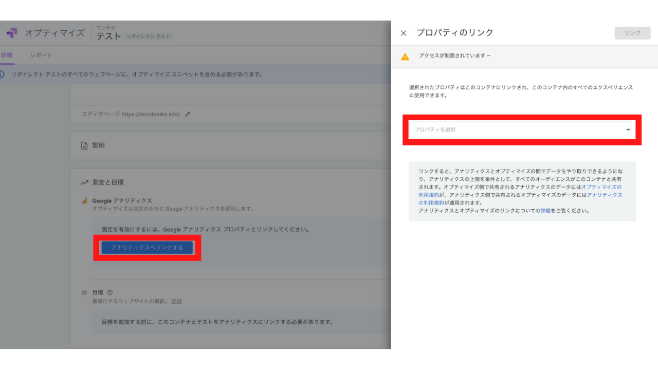Open the 詳細 link in the info box
Image resolution: width=658 pixels, height=370 pixels.
click(545, 211)
